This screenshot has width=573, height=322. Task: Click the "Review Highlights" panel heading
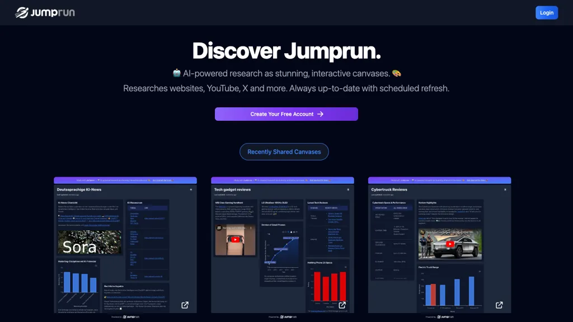click(x=428, y=202)
